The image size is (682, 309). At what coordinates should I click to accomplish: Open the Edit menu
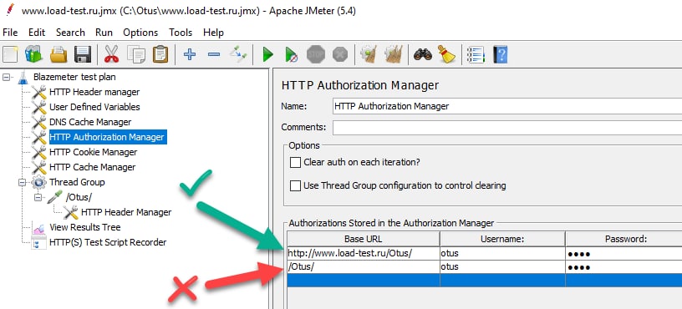[37, 33]
